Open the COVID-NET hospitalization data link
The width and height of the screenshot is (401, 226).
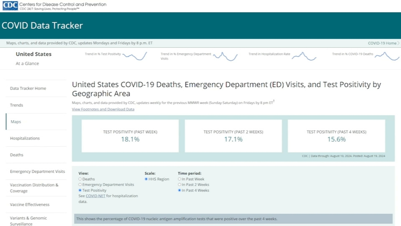pyautogui.click(x=95, y=196)
